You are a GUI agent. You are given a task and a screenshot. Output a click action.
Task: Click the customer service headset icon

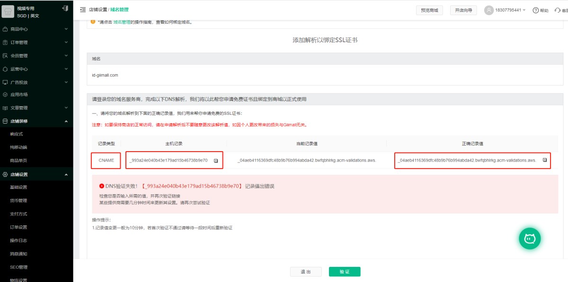[x=558, y=10]
